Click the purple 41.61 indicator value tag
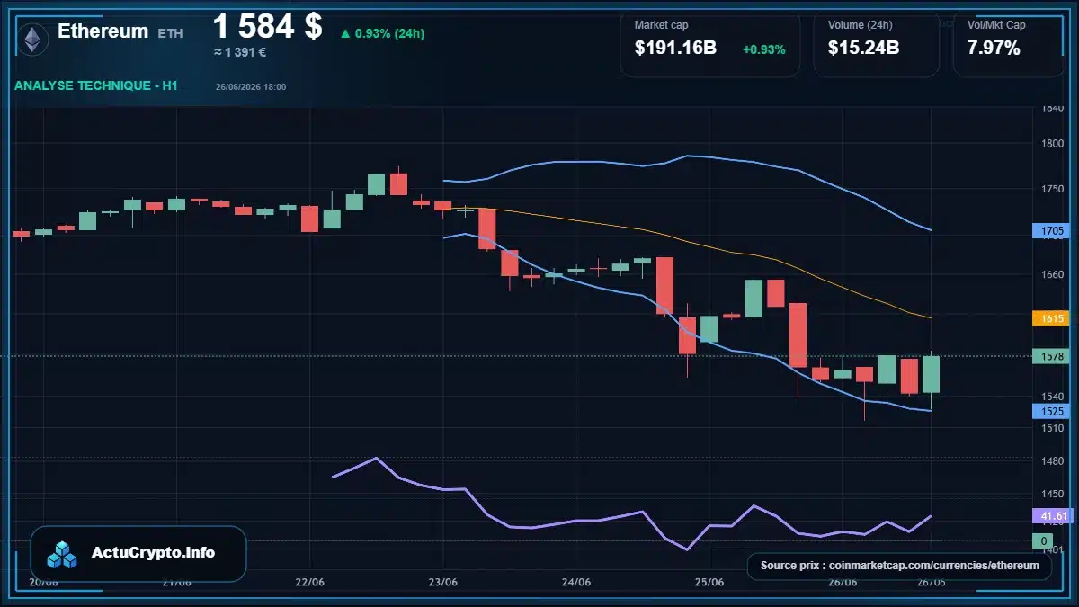The height and width of the screenshot is (607, 1079). pyautogui.click(x=1051, y=516)
